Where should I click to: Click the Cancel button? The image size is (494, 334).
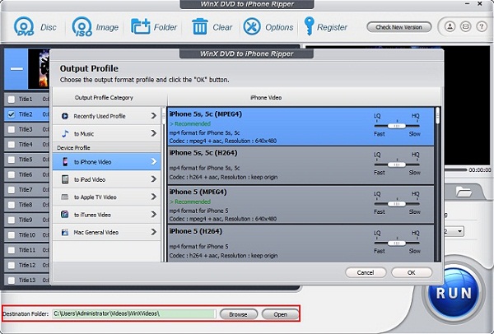pyautogui.click(x=366, y=272)
